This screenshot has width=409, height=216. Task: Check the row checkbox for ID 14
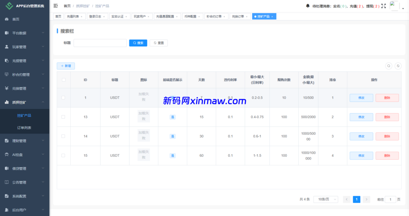click(x=63, y=136)
